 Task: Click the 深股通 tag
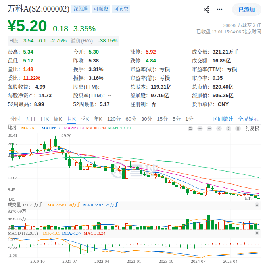click(x=80, y=9)
